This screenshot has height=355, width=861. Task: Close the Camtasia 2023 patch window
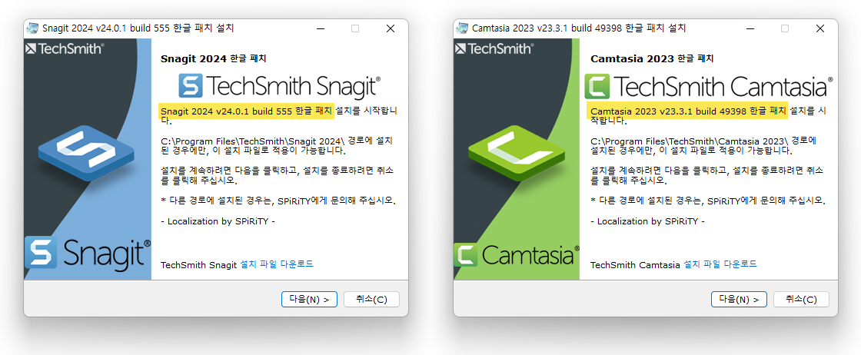pyautogui.click(x=819, y=28)
